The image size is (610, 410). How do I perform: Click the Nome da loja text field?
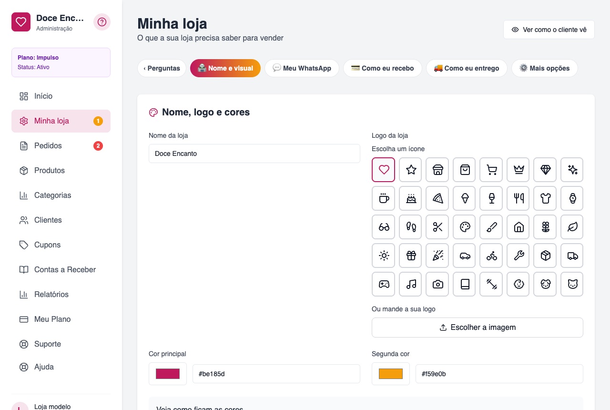254,154
